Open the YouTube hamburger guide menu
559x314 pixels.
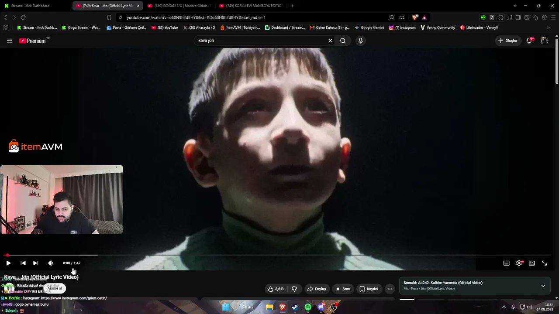(10, 41)
